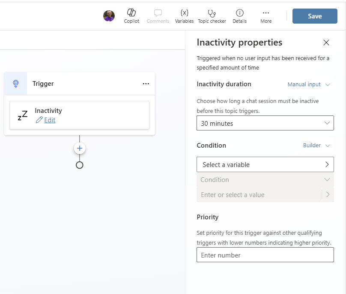Viewport: 346px width, 294px height.
Task: Click the Inactivity duration heading
Action: pos(224,84)
